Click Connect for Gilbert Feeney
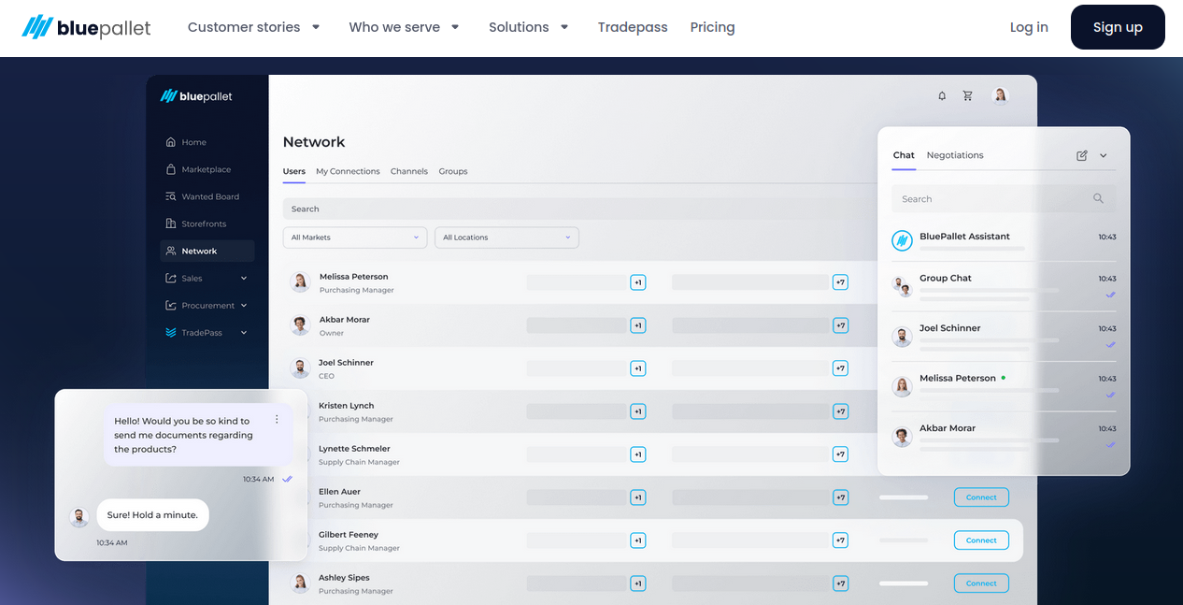1183x605 pixels. pyautogui.click(x=981, y=540)
